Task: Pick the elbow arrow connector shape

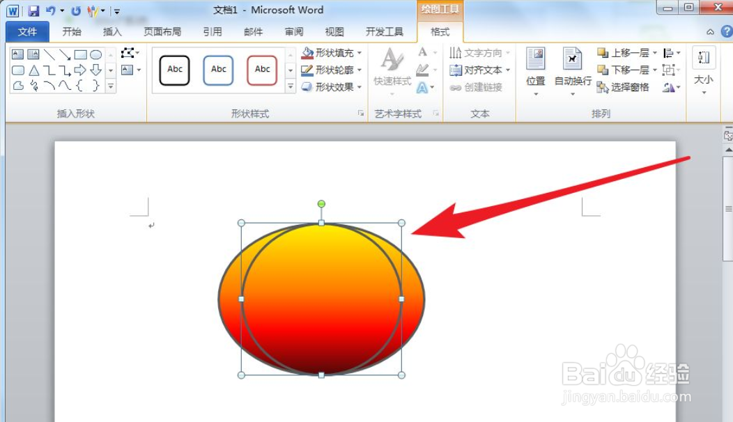Action: [65, 70]
